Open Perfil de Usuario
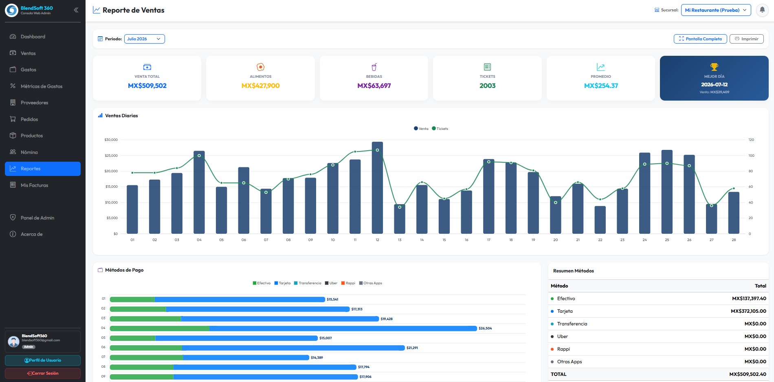This screenshot has height=382, width=774. (43, 360)
